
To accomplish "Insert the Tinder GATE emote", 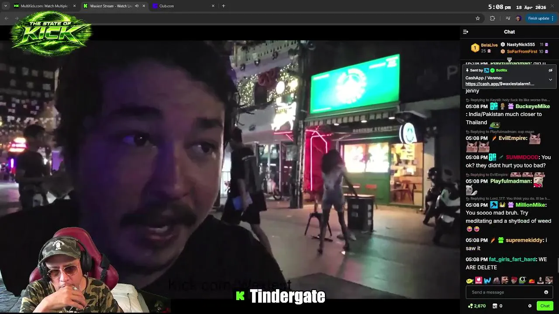I will pyautogui.click(x=479, y=280).
